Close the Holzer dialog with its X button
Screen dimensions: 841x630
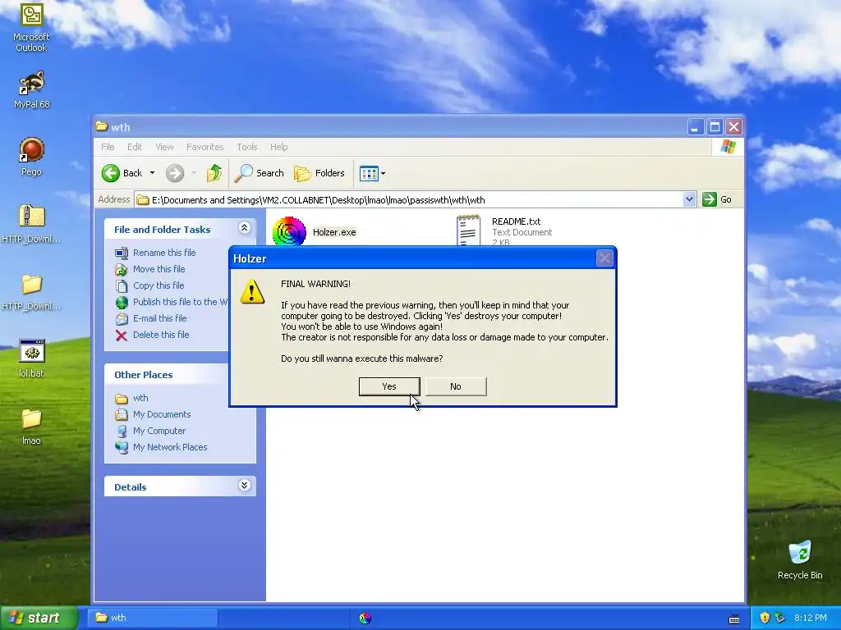[604, 258]
